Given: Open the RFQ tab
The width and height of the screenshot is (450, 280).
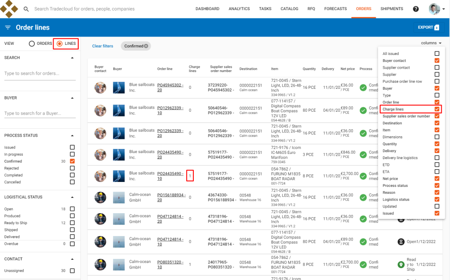Looking at the screenshot, I should (x=311, y=9).
